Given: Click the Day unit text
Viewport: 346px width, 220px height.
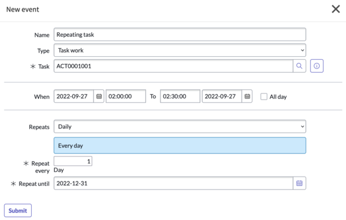Looking at the screenshot, I should pyautogui.click(x=59, y=170).
